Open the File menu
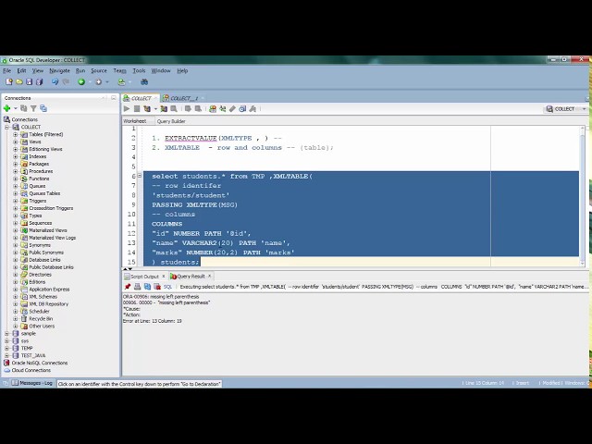 [x=6, y=70]
